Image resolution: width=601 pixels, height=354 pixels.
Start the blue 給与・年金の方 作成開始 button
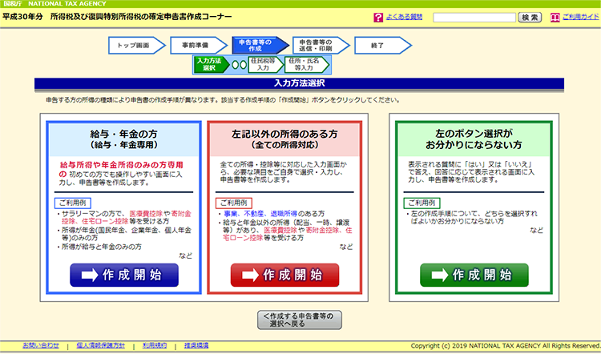coord(124,275)
